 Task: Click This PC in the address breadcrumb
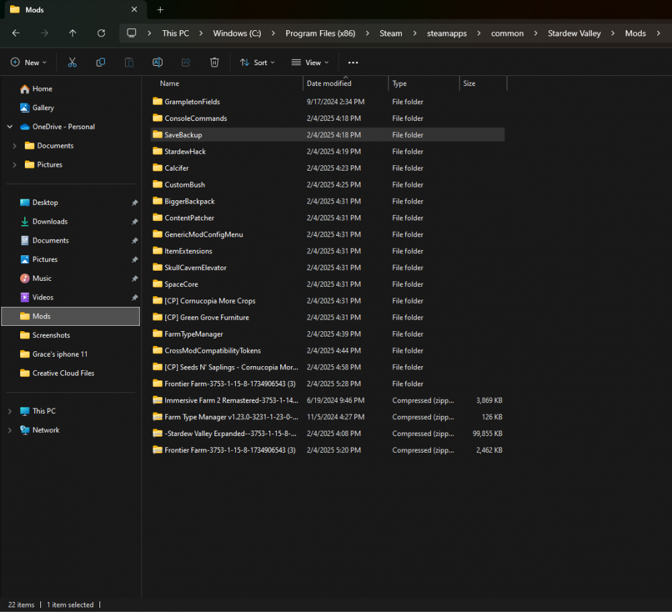[175, 33]
